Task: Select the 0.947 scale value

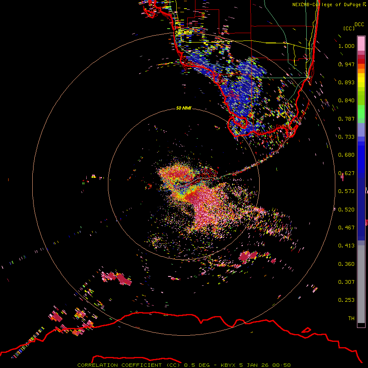Action: [346, 64]
